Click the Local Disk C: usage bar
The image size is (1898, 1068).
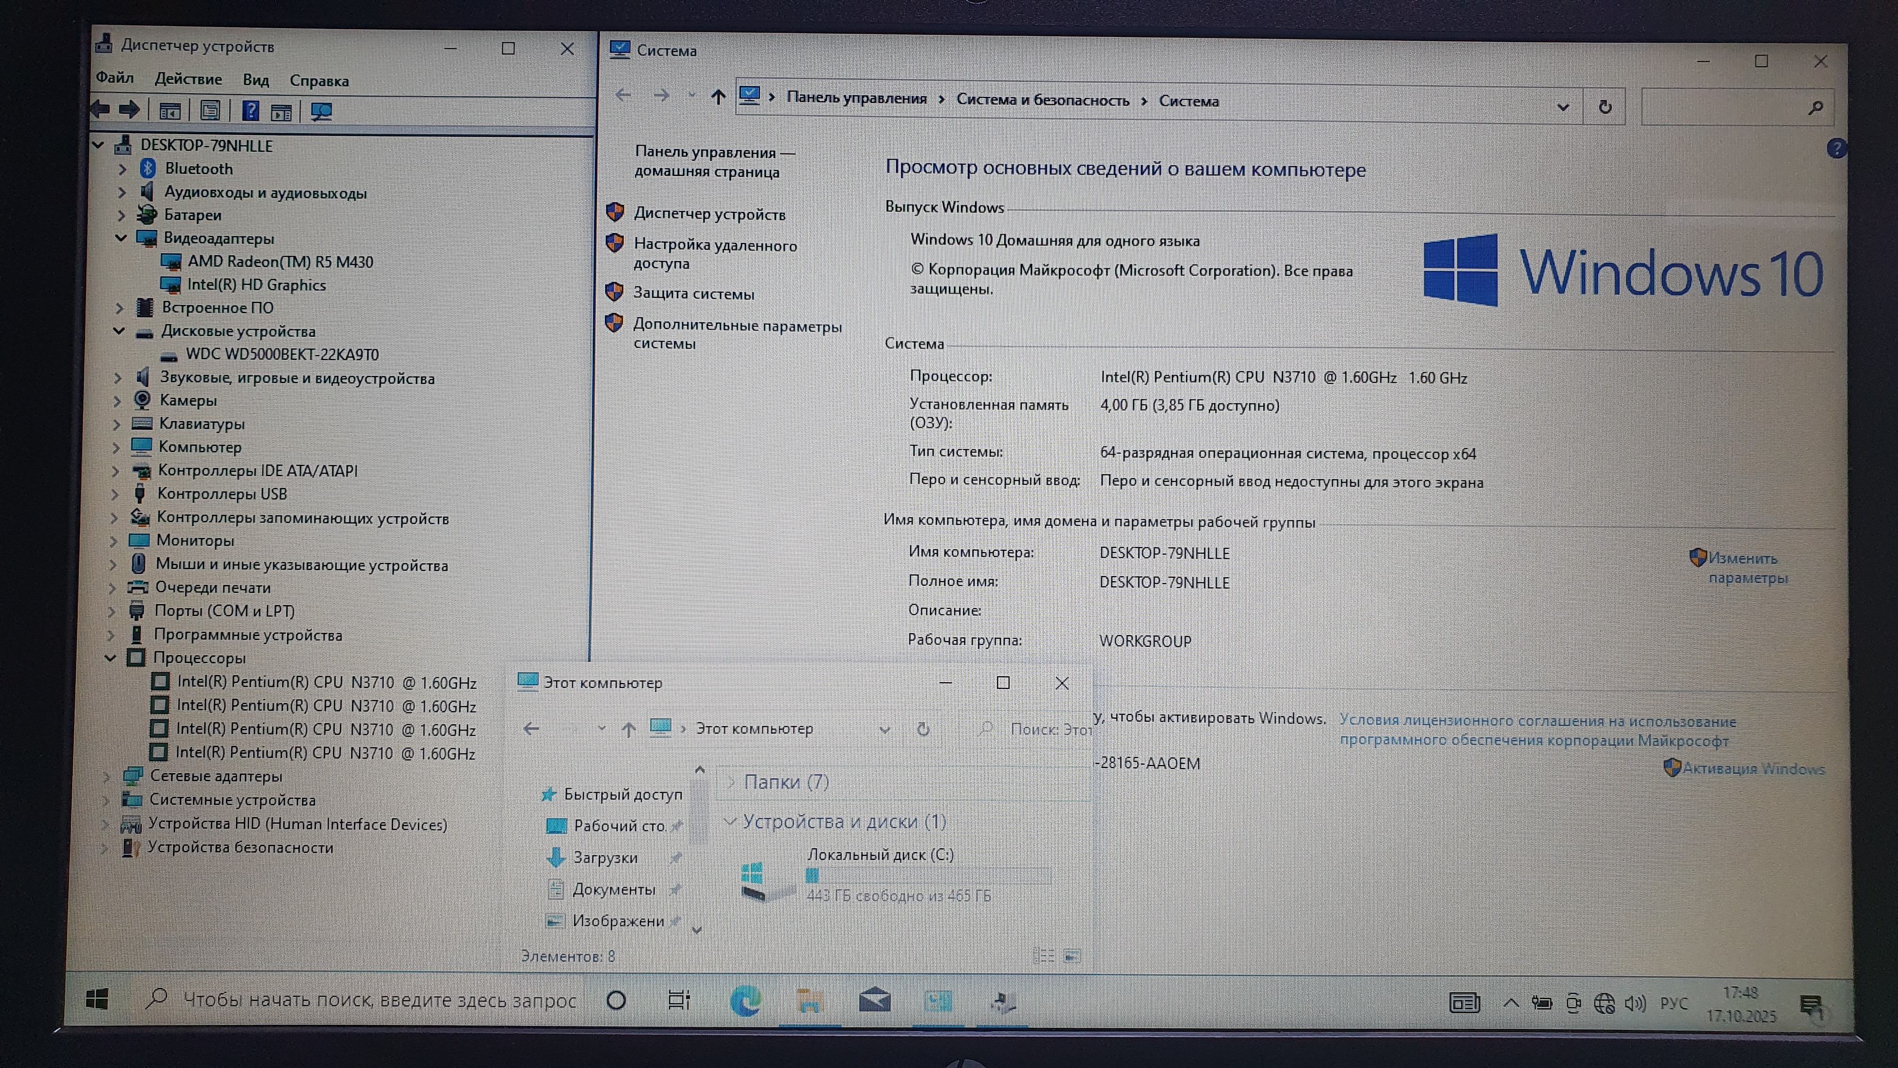928,875
